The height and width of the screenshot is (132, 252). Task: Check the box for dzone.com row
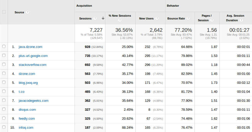4,74
